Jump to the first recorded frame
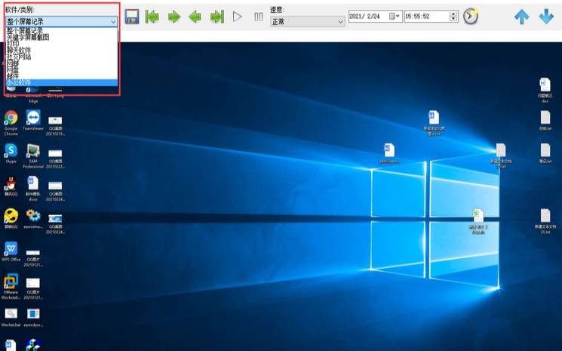The image size is (562, 351). click(152, 17)
